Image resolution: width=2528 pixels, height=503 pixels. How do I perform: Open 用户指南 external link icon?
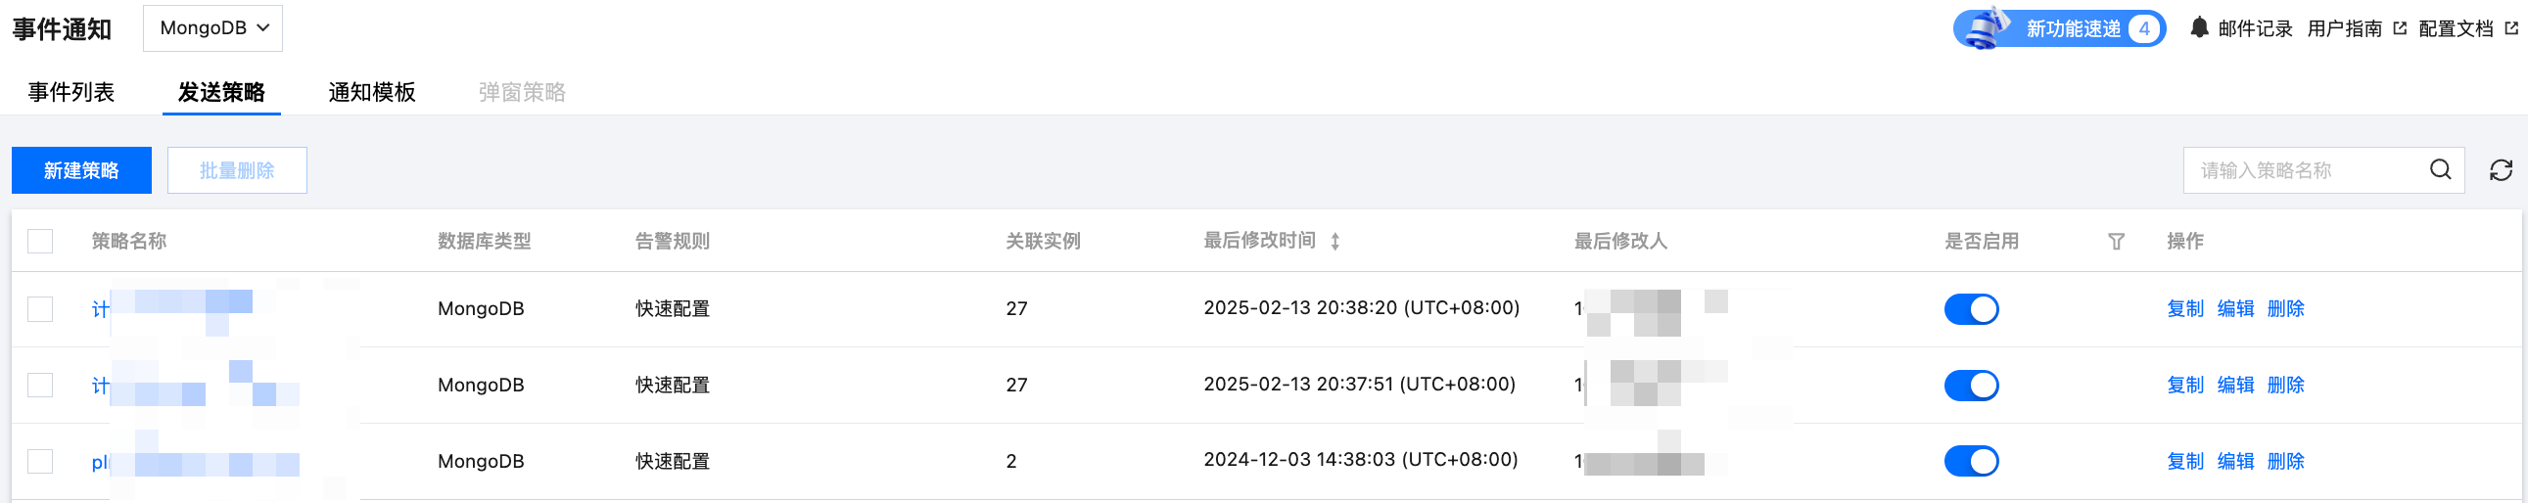point(2400,28)
